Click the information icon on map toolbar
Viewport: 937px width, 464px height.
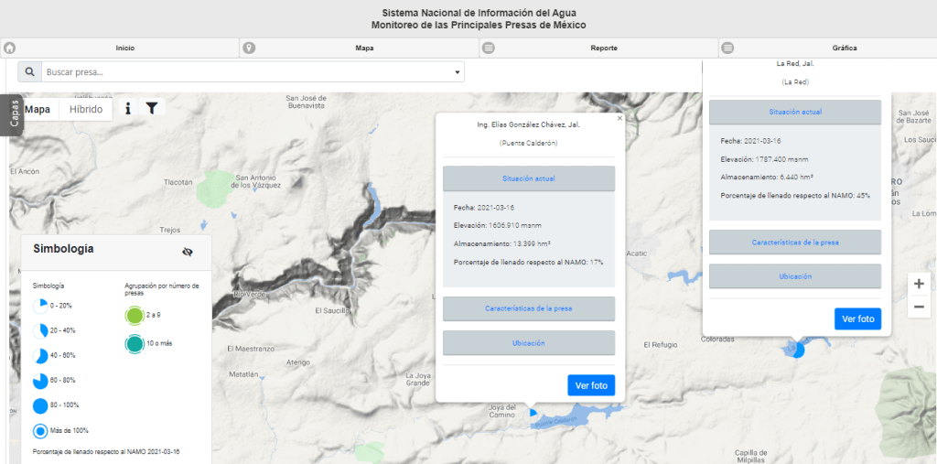(x=128, y=108)
